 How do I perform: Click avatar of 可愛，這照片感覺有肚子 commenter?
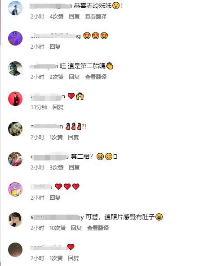(x=15, y=220)
